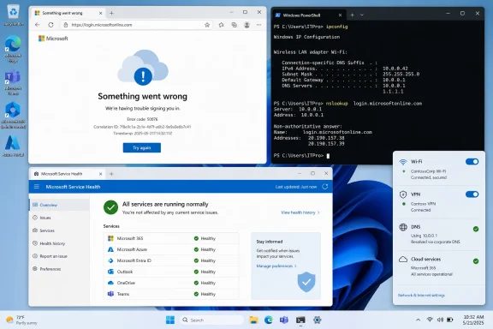This screenshot has height=329, width=493.
Task: Open Network & Internet settings link
Action: point(421,296)
